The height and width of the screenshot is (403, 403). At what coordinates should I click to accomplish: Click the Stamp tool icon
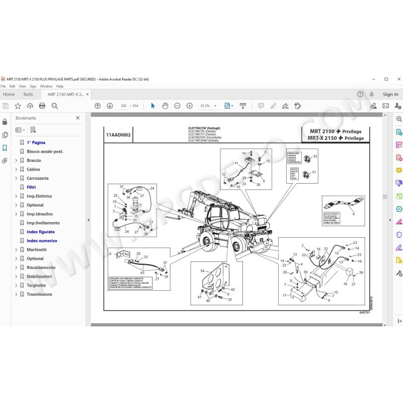(x=298, y=106)
